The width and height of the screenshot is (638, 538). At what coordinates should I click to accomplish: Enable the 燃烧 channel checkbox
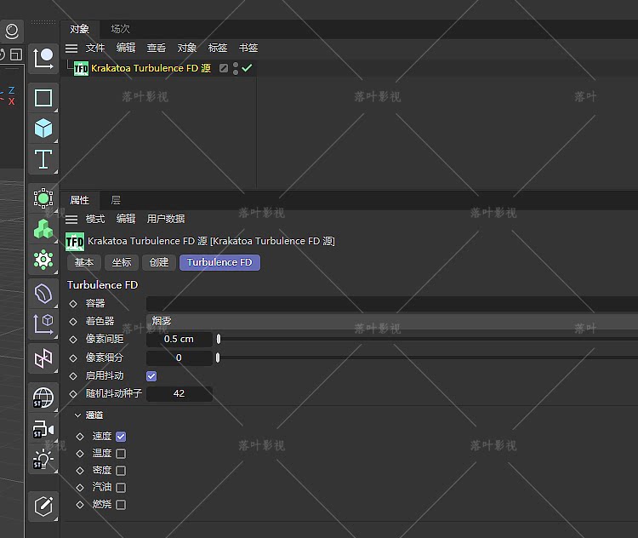click(x=121, y=505)
